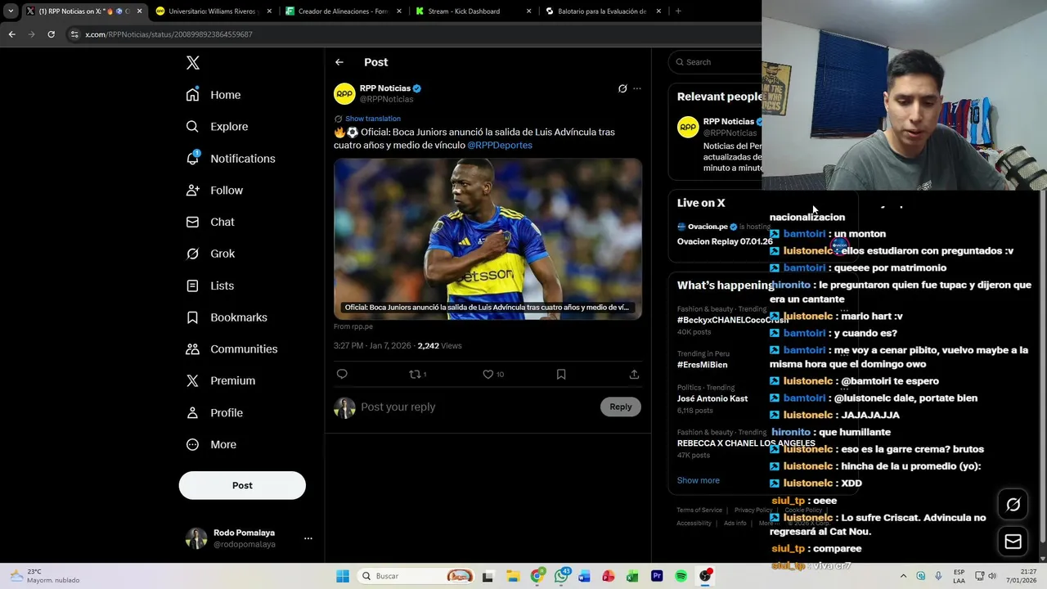Click the Communities sidebar icon
Viewport: 1047px width, 589px height.
192,349
